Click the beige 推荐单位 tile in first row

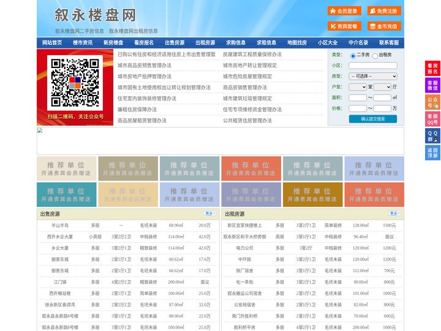(67, 169)
